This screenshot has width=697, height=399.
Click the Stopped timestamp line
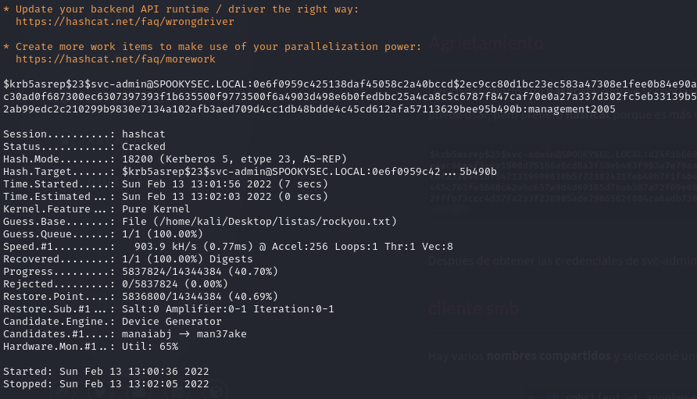tap(105, 384)
